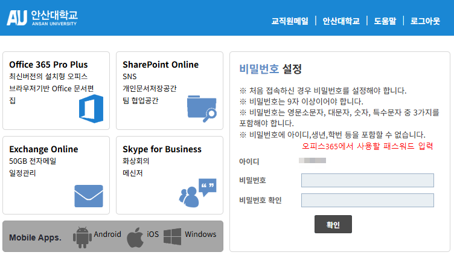
Task: Click the Exchange Online envelope icon
Action: tap(89, 196)
